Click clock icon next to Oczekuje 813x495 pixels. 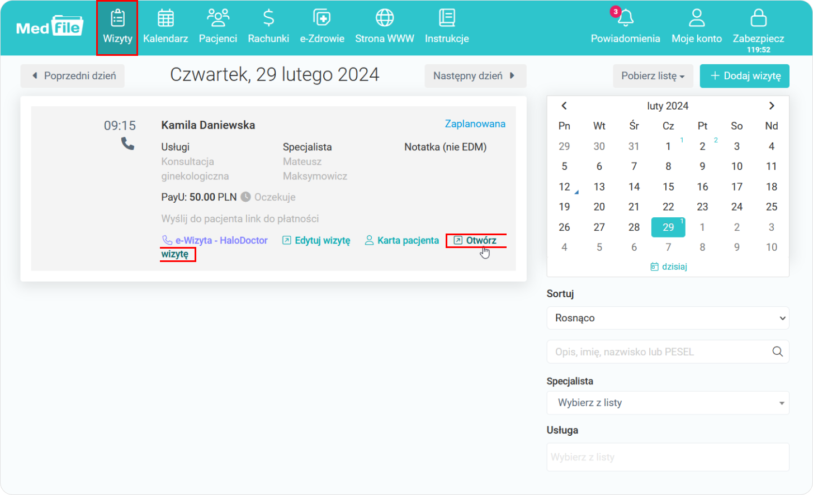pos(245,197)
